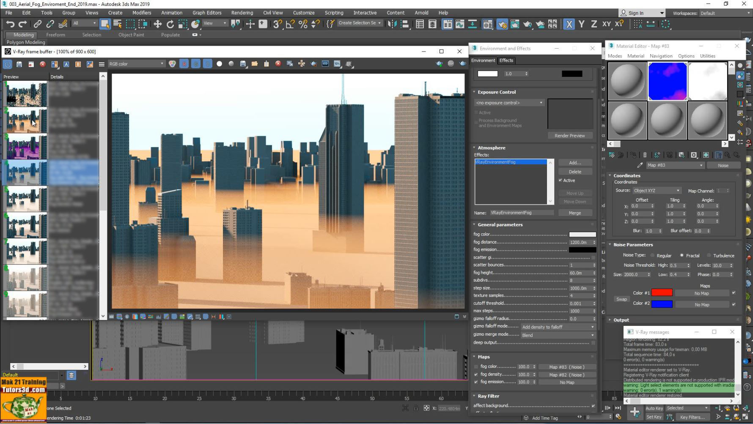Switch to alpha channel white circle in VFB

pyautogui.click(x=219, y=64)
